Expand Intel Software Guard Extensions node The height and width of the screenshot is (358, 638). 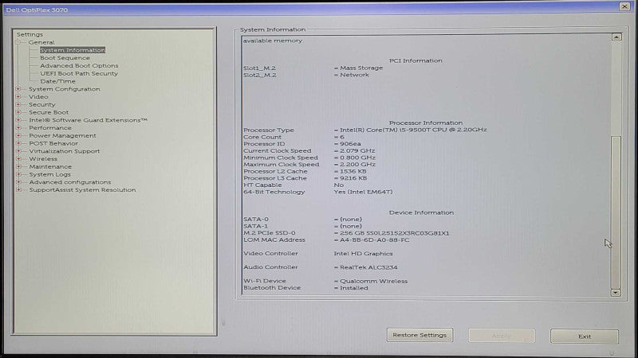point(18,120)
